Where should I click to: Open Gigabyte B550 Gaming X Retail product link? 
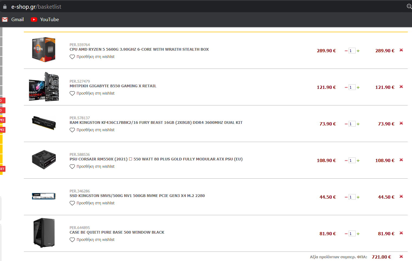(113, 86)
